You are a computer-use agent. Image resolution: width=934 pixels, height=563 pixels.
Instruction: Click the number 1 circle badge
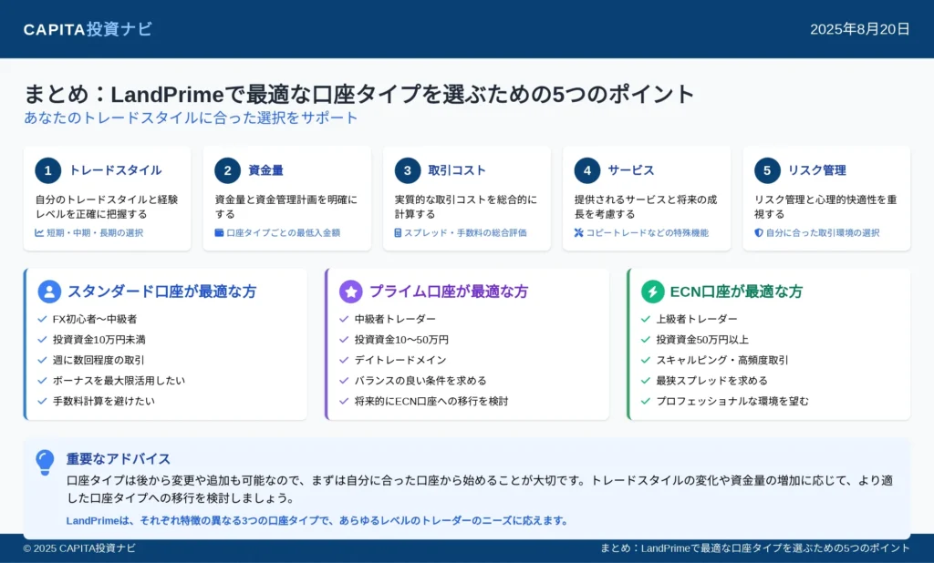[x=48, y=170]
